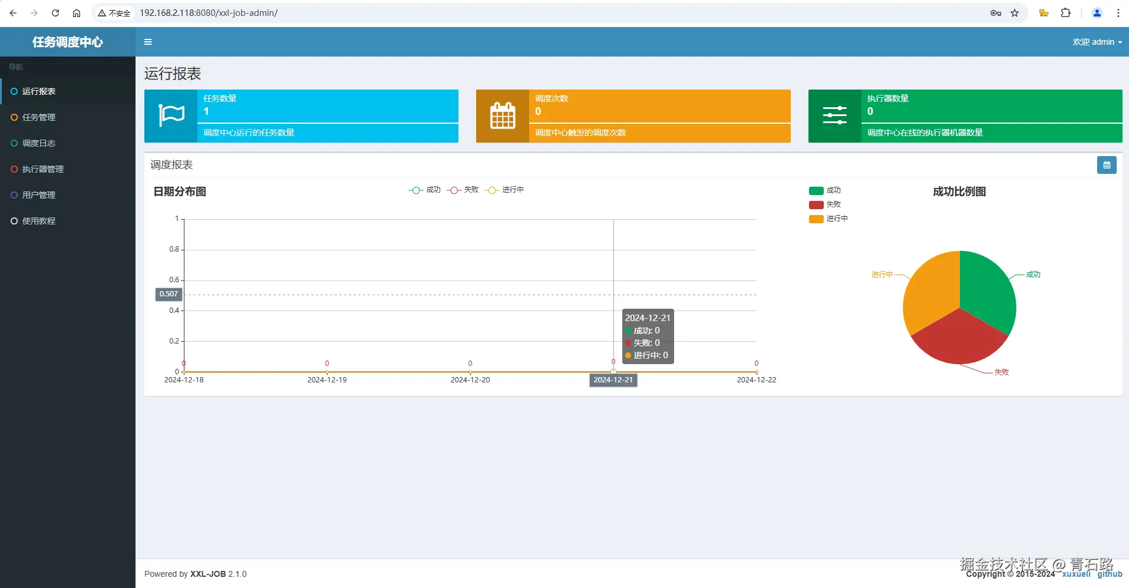Click the 任务调度中心 logo title

[68, 42]
